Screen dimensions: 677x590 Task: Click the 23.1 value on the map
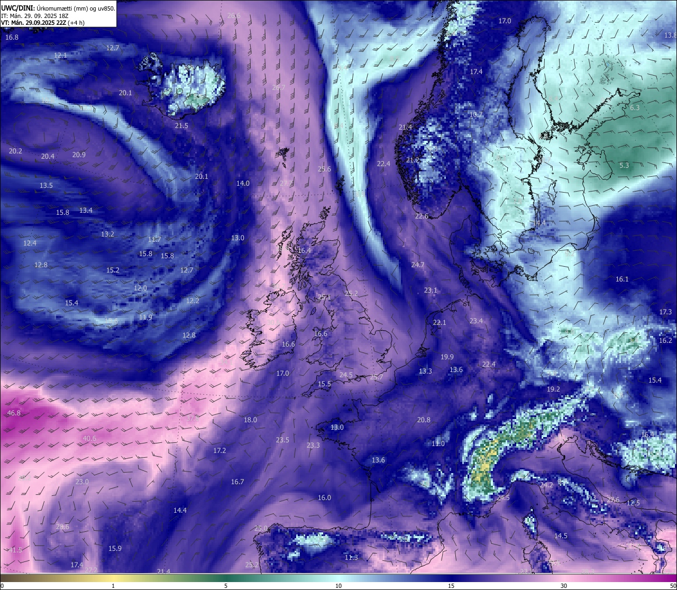click(x=431, y=290)
